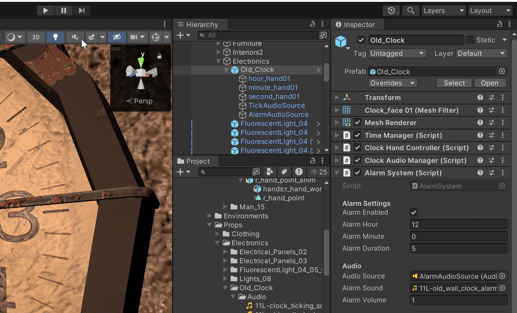Open the Scene camera settings dropdown
This screenshot has height=313, width=517.
coord(137,37)
